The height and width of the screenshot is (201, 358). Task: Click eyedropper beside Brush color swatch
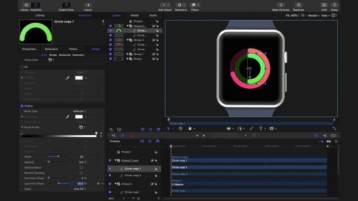click(x=68, y=117)
